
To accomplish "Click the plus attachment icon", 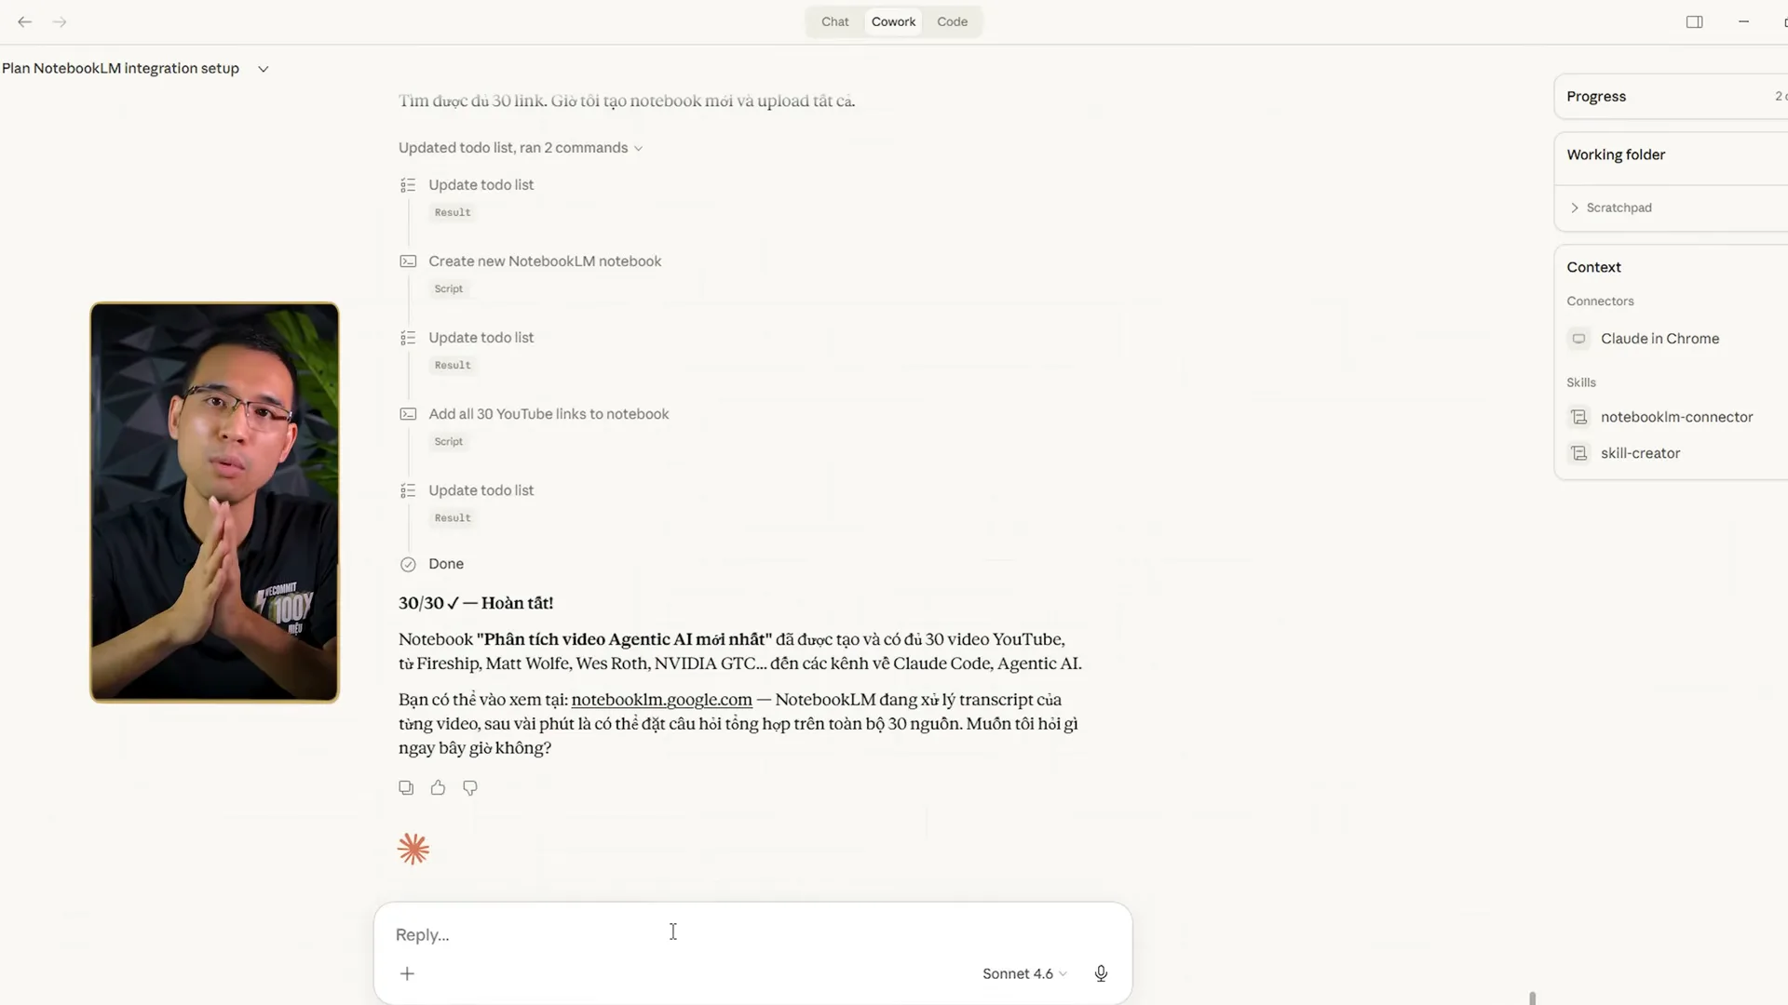I will [x=407, y=973].
